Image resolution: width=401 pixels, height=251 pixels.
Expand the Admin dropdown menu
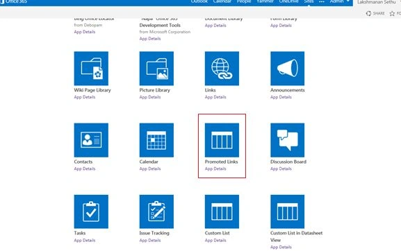click(x=339, y=1)
